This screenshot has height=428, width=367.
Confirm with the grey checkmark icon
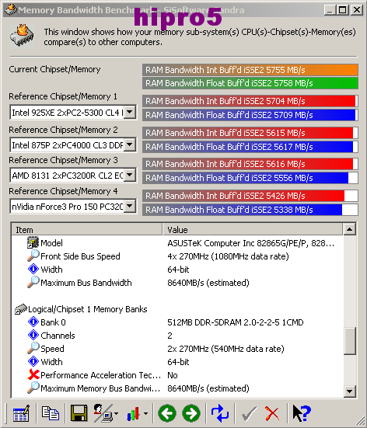(250, 413)
